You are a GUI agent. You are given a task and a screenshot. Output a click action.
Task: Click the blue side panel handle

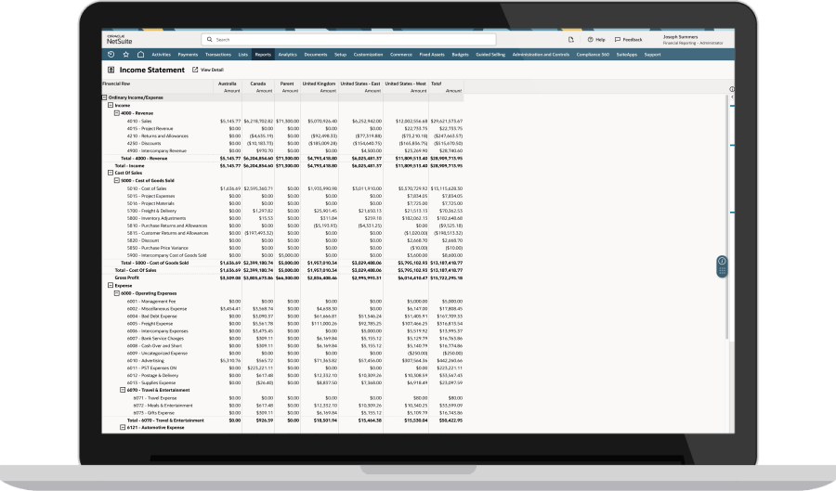[x=722, y=267]
